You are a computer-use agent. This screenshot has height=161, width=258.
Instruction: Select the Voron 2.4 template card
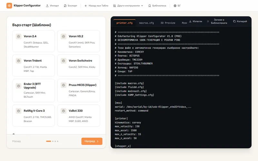(x=34, y=41)
